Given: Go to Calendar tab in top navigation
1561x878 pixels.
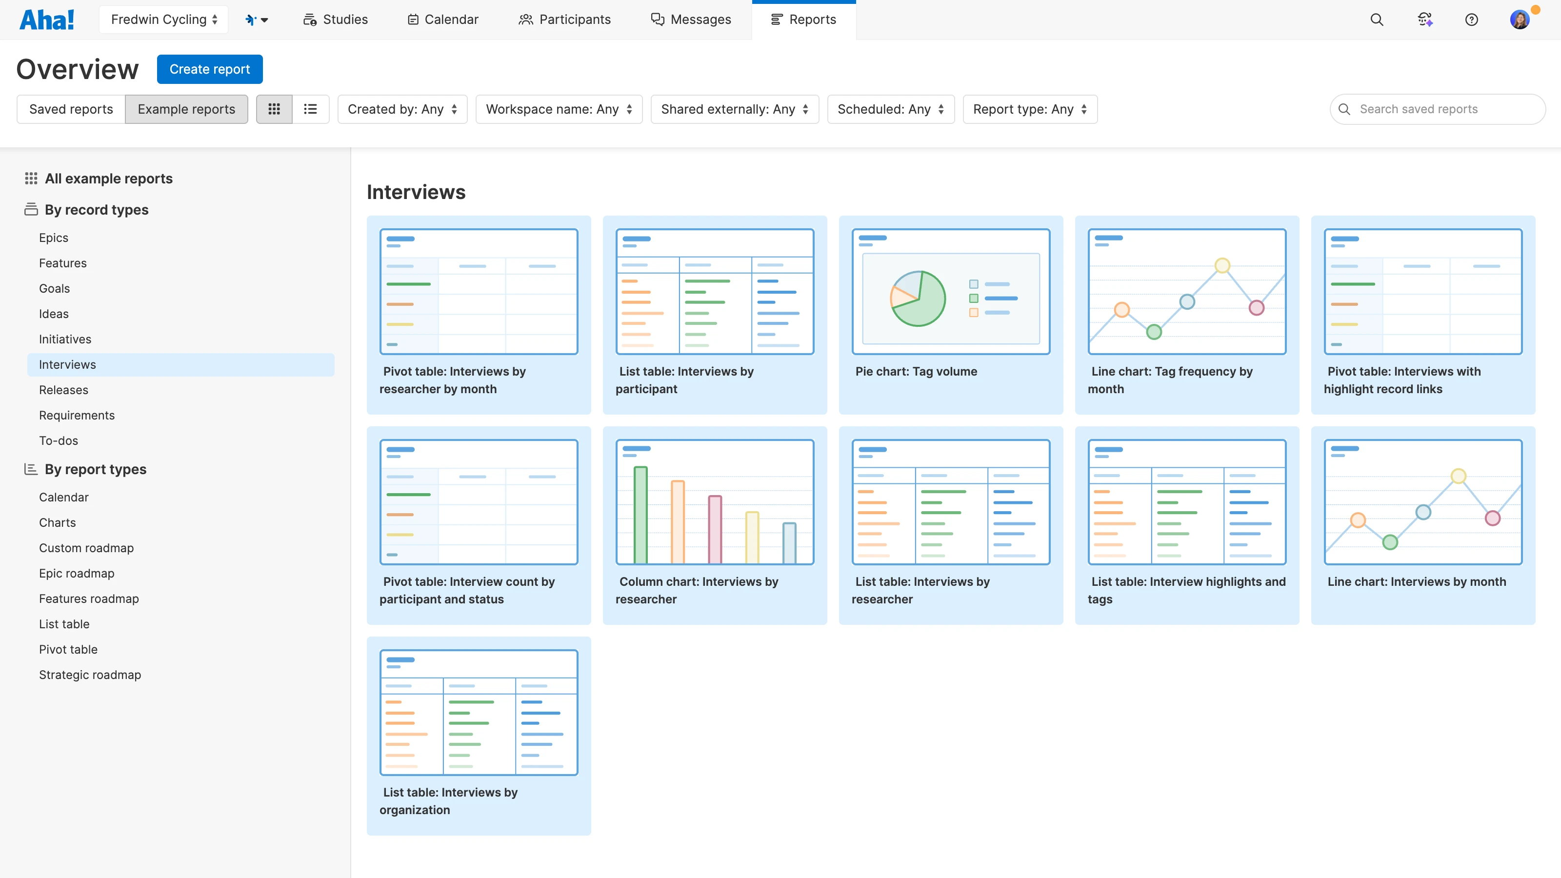Looking at the screenshot, I should 442,20.
